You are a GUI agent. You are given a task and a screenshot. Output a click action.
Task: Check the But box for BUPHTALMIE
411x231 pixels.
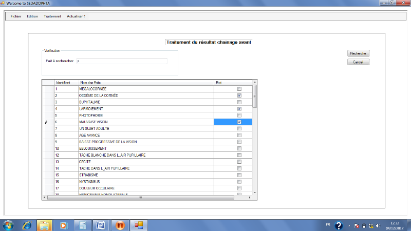[x=239, y=102]
